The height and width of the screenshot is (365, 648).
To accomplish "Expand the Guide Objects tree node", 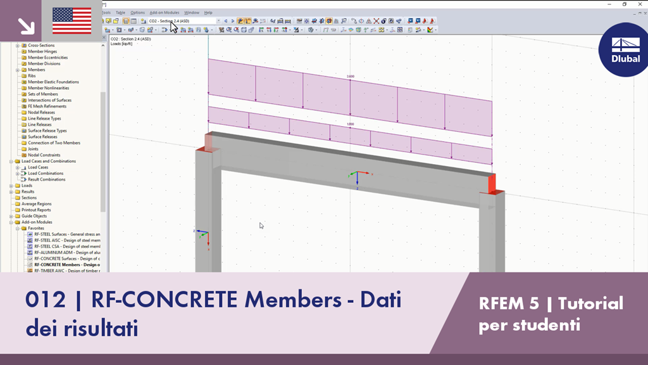I will [x=11, y=216].
